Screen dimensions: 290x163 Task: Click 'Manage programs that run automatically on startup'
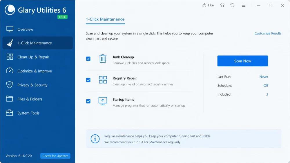pyautogui.click(x=149, y=105)
